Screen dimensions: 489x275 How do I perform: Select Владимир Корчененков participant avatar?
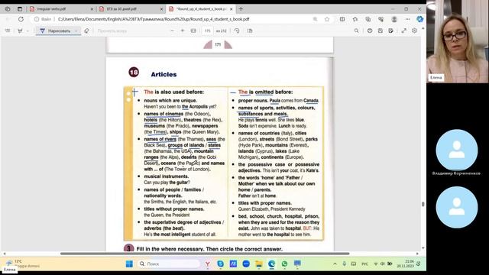[x=457, y=150]
